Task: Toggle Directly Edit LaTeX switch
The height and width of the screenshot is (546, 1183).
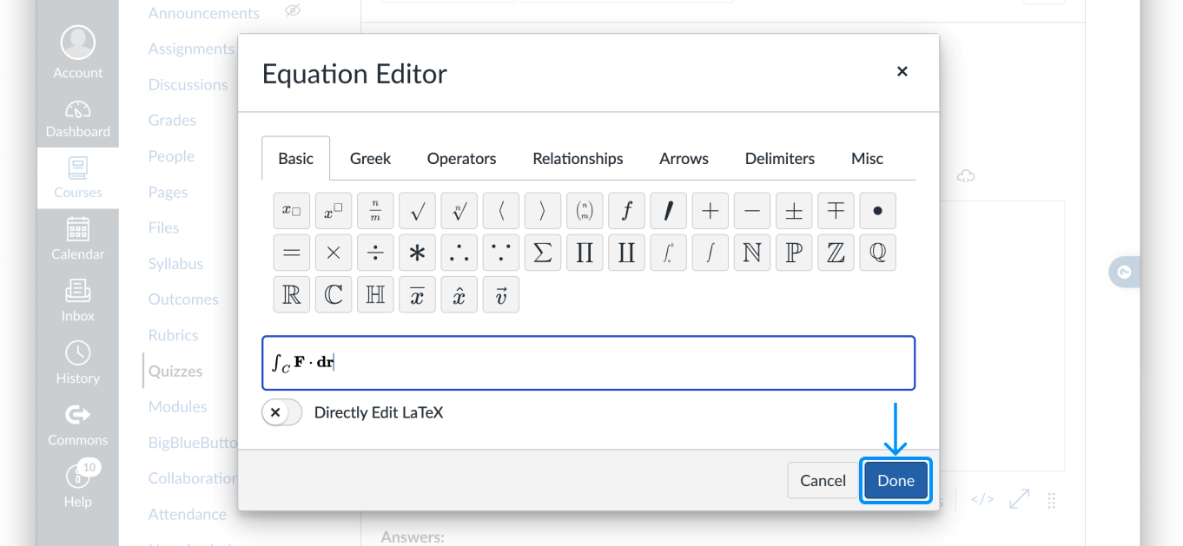Action: tap(281, 412)
